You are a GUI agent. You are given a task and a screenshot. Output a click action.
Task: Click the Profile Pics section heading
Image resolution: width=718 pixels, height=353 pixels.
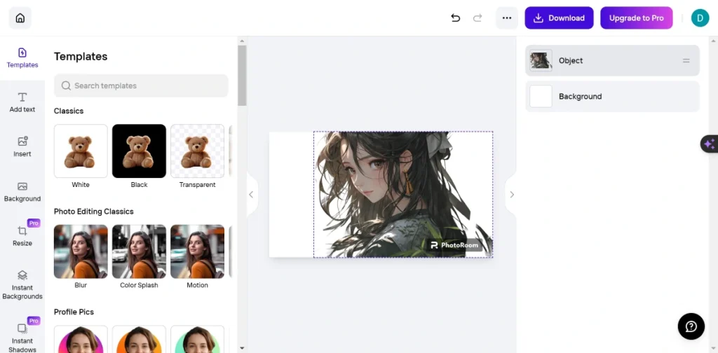click(74, 312)
